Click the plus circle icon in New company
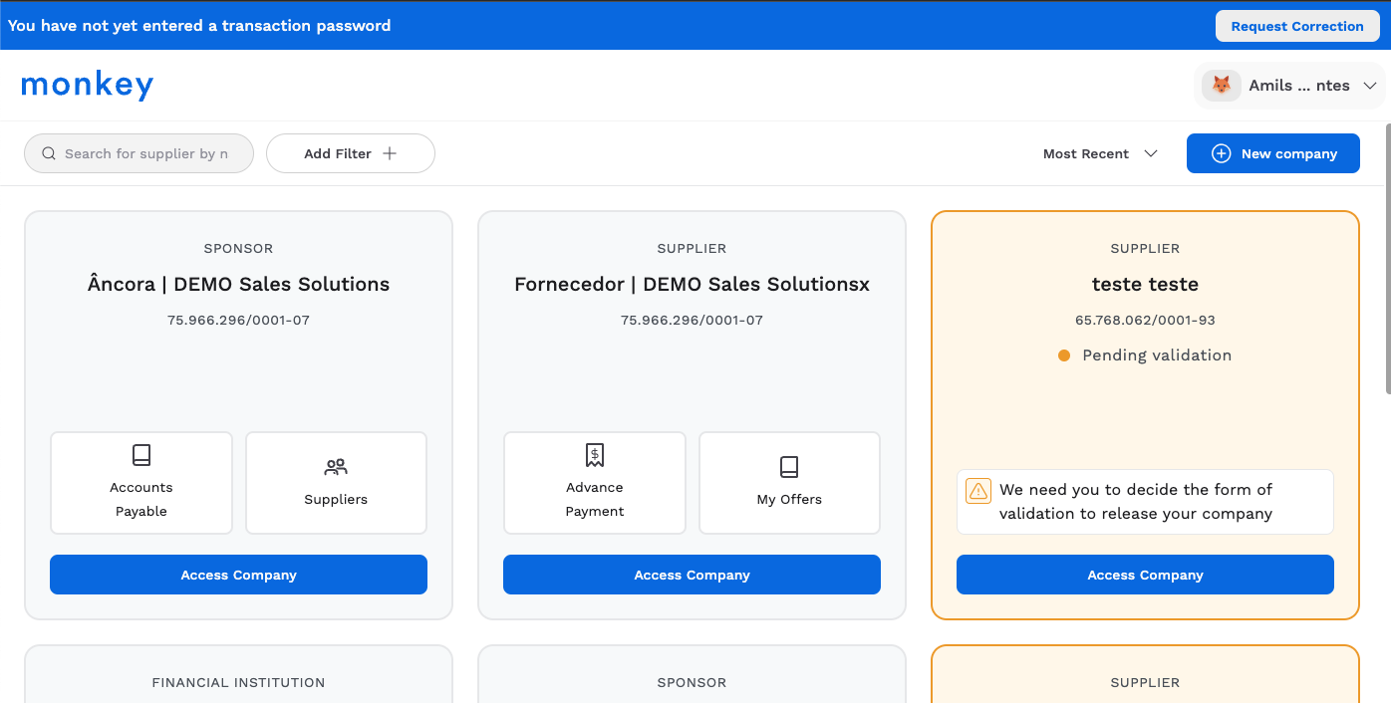 [x=1221, y=153]
